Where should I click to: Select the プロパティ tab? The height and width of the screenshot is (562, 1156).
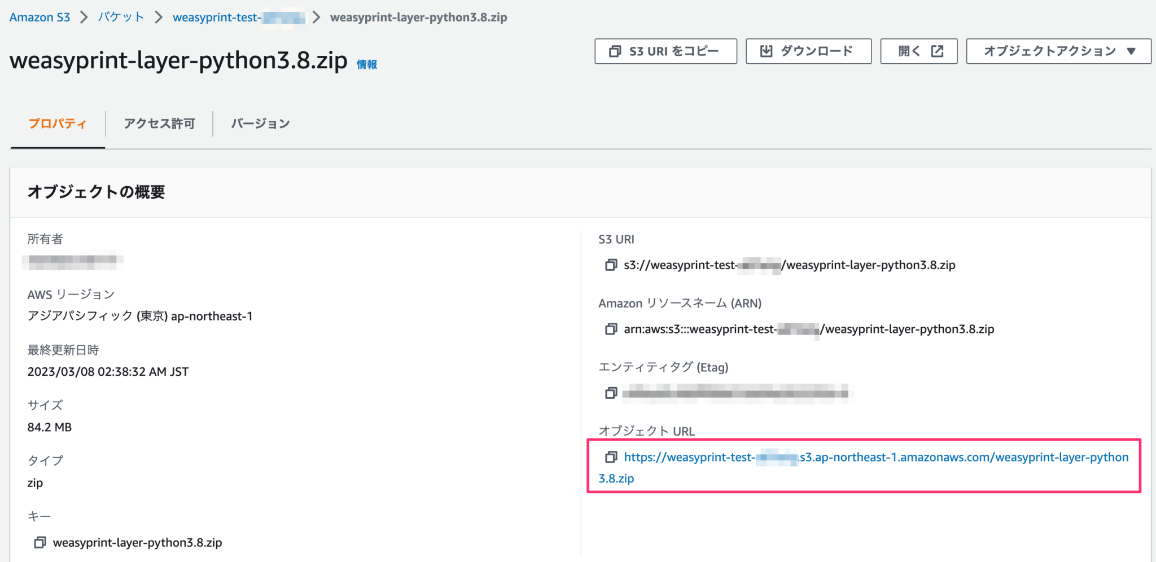(x=58, y=123)
